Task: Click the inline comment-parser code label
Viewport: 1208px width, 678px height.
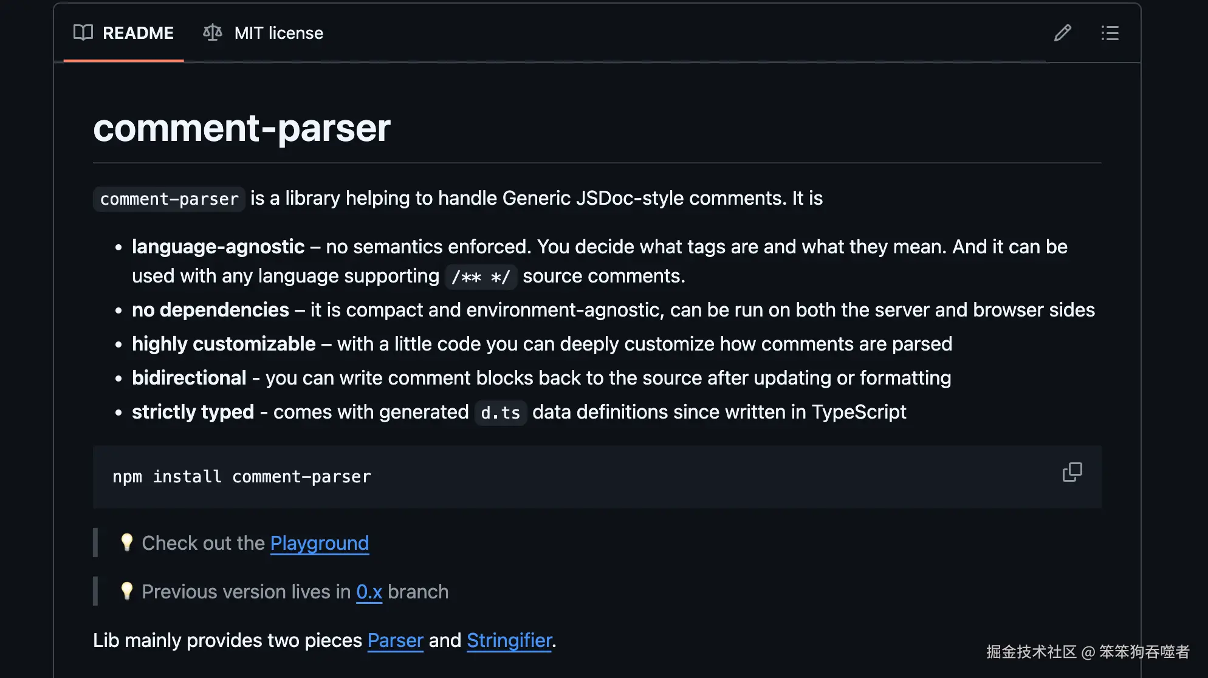Action: (x=169, y=199)
